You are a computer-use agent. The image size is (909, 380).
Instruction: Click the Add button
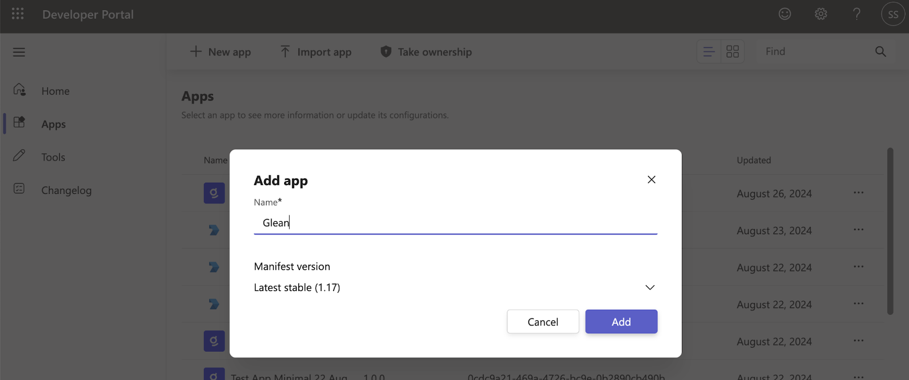point(621,322)
